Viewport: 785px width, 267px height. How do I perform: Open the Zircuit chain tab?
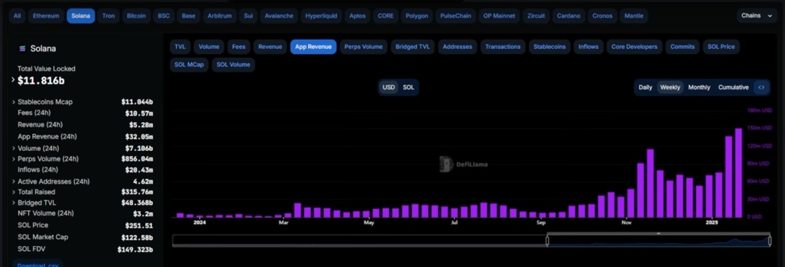click(536, 16)
